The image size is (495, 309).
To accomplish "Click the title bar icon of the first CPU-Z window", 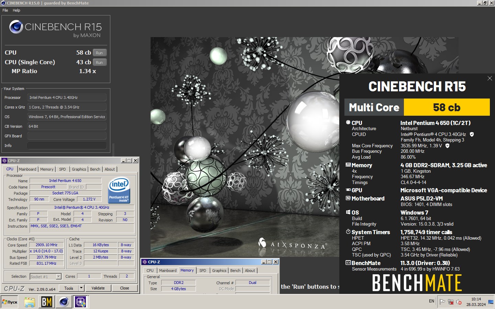I will coord(4,161).
